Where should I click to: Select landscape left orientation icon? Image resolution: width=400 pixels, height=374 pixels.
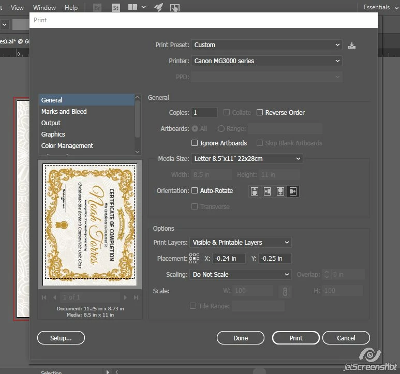pyautogui.click(x=267, y=191)
